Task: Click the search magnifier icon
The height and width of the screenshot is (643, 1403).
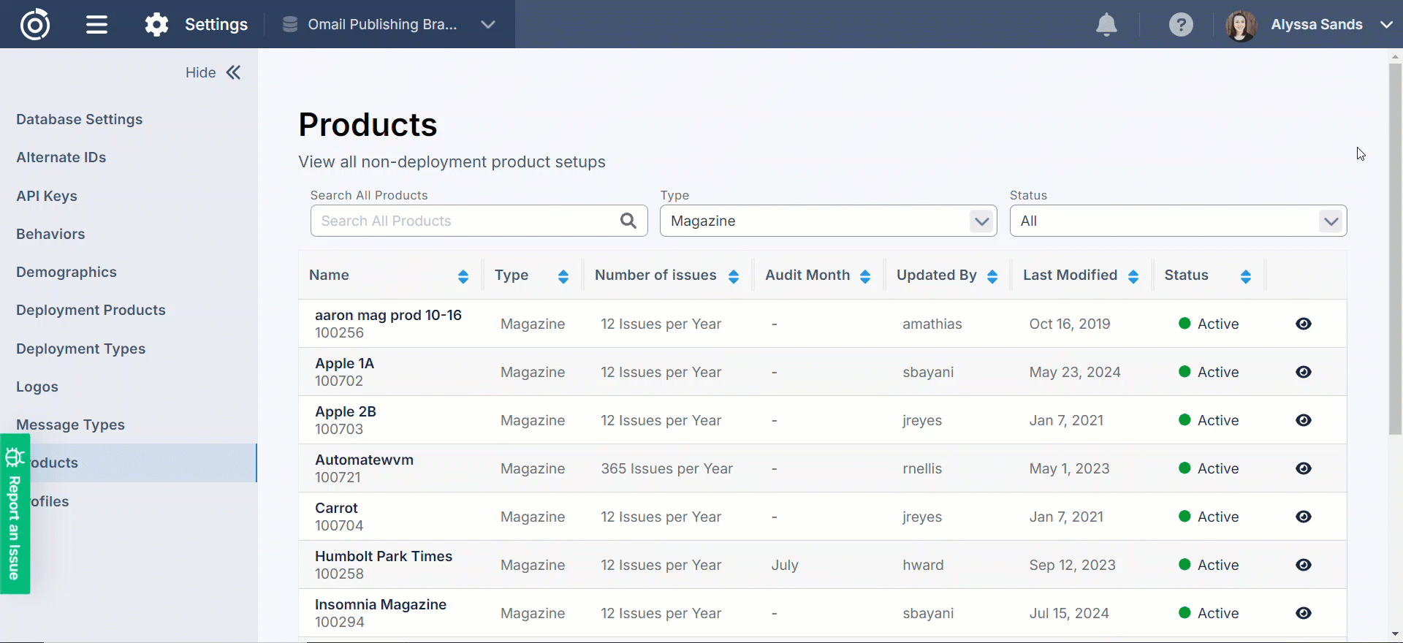Action: tap(628, 221)
